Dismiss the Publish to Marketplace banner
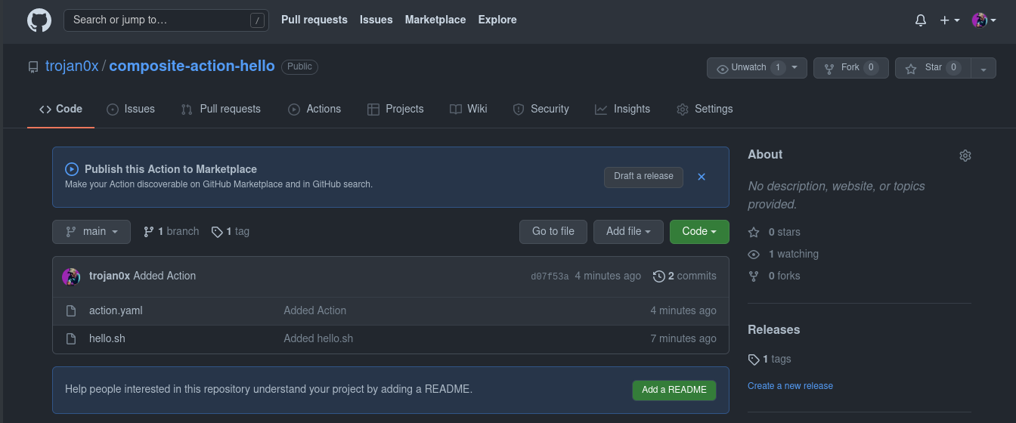This screenshot has width=1016, height=423. [702, 177]
